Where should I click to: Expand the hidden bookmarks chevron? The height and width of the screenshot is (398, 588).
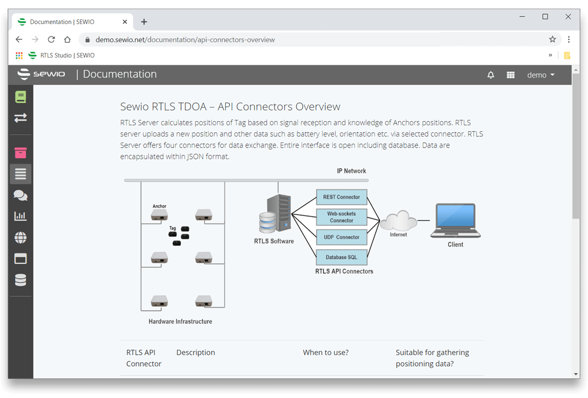550,55
